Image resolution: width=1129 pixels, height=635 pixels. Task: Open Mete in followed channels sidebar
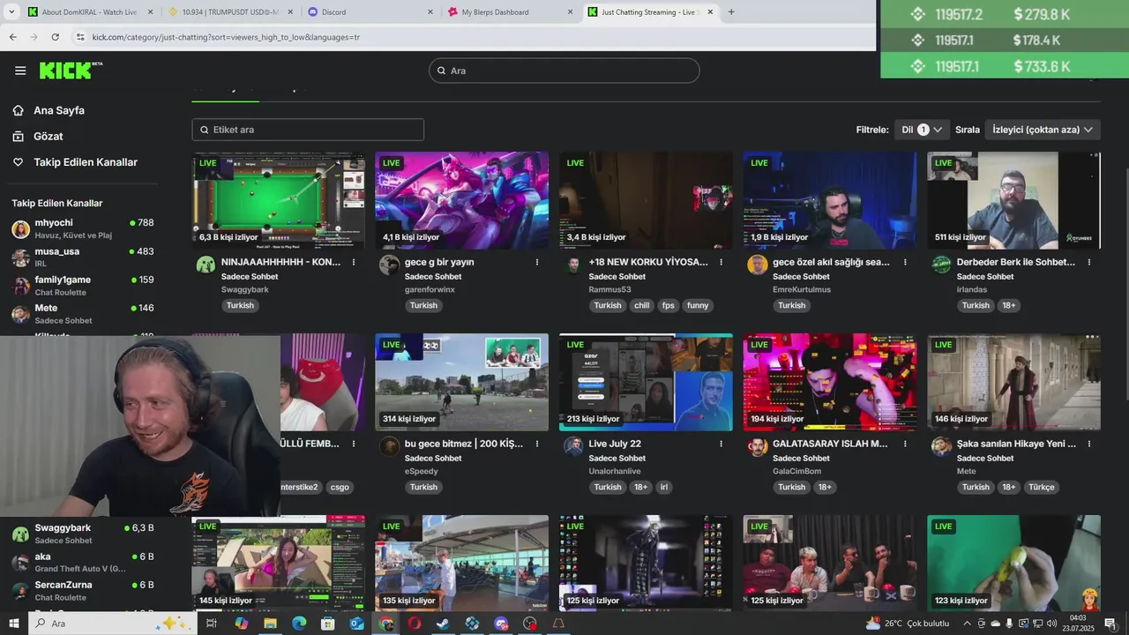click(x=83, y=313)
